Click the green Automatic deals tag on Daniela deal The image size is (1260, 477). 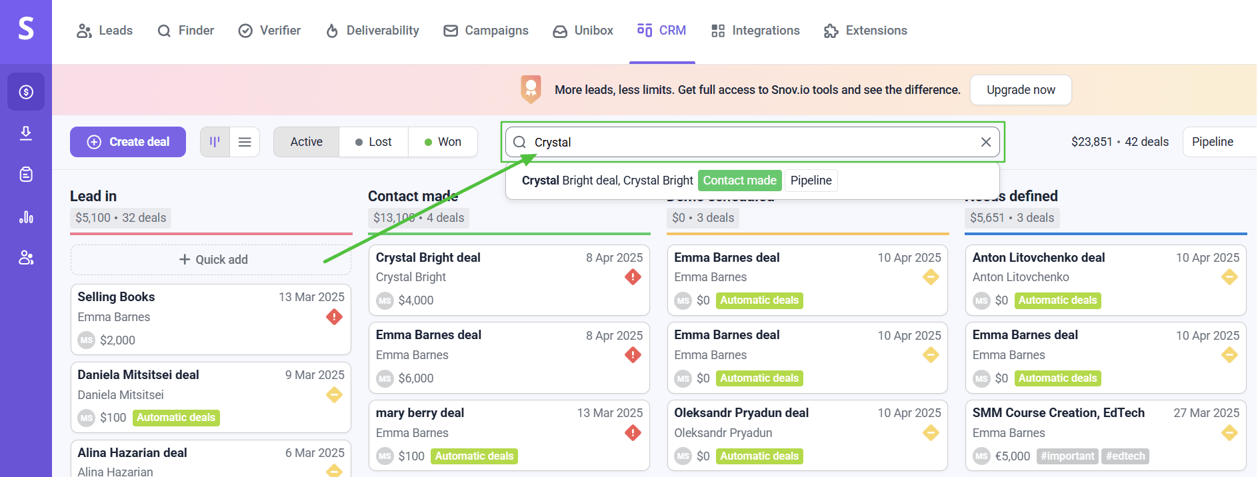point(176,418)
